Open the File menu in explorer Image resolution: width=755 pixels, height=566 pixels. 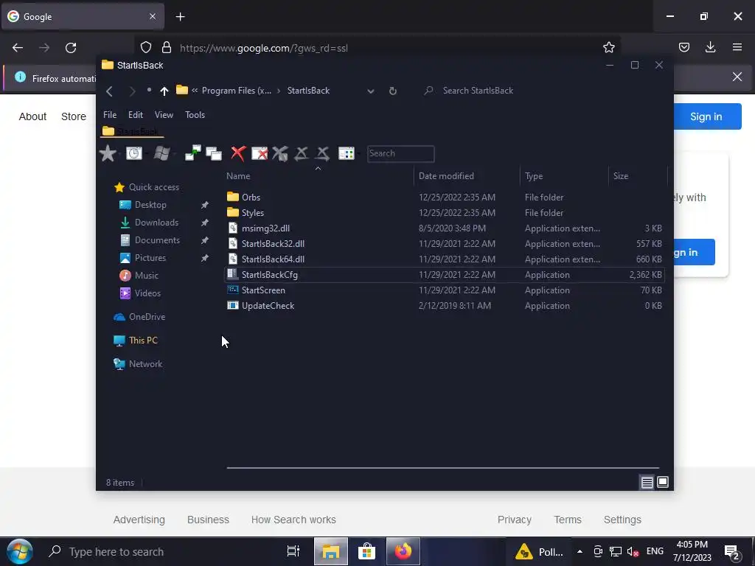click(x=110, y=114)
